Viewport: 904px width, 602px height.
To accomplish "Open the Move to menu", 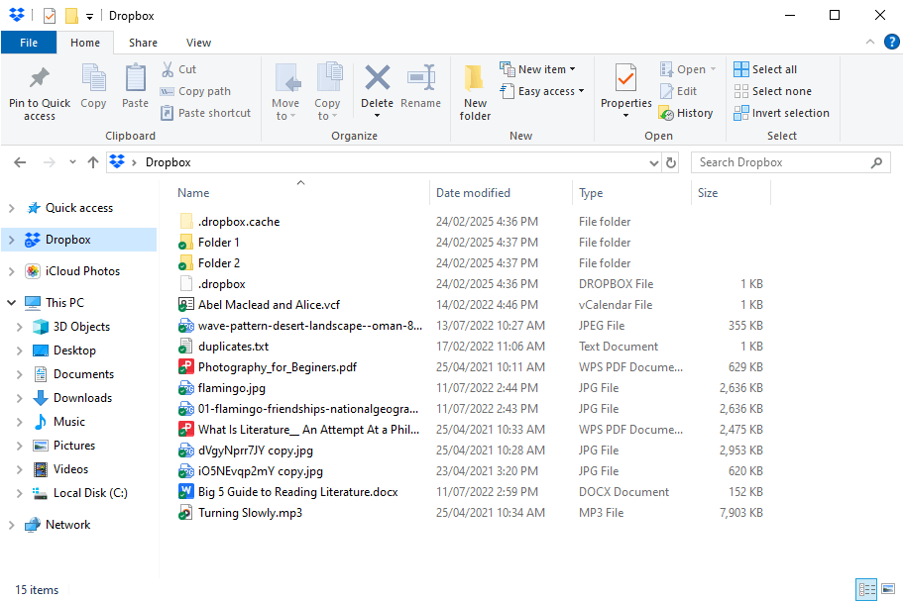I will pos(285,92).
